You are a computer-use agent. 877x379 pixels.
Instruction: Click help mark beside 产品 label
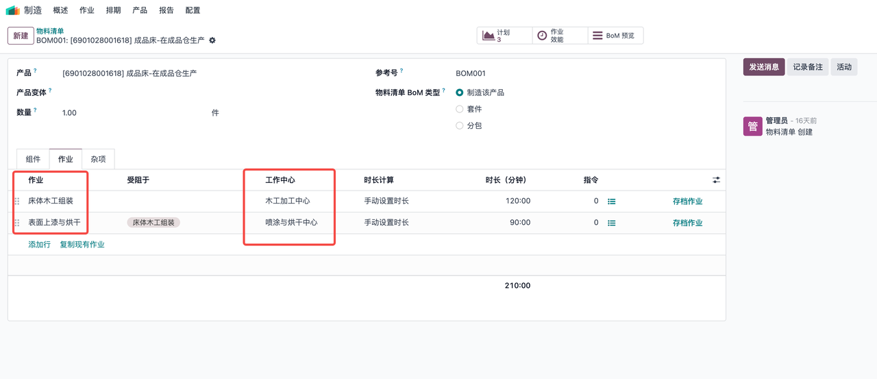click(36, 71)
